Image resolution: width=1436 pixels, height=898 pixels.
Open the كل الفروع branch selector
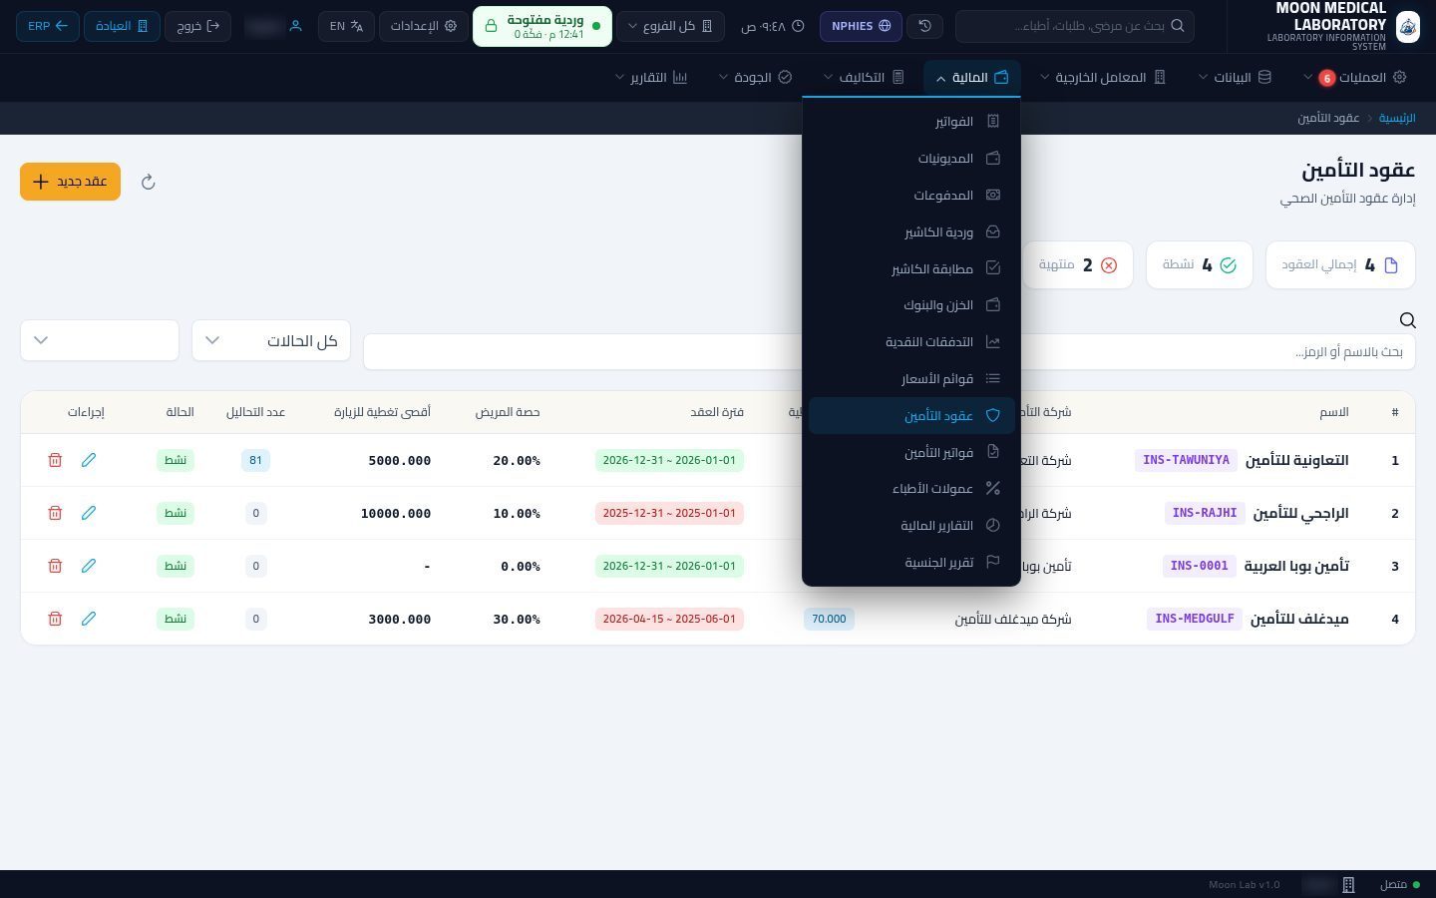670,26
